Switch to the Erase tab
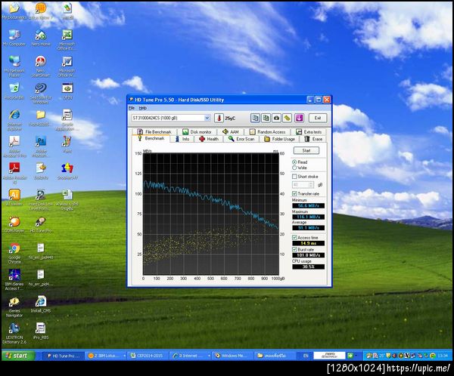454x376 pixels. click(x=313, y=139)
